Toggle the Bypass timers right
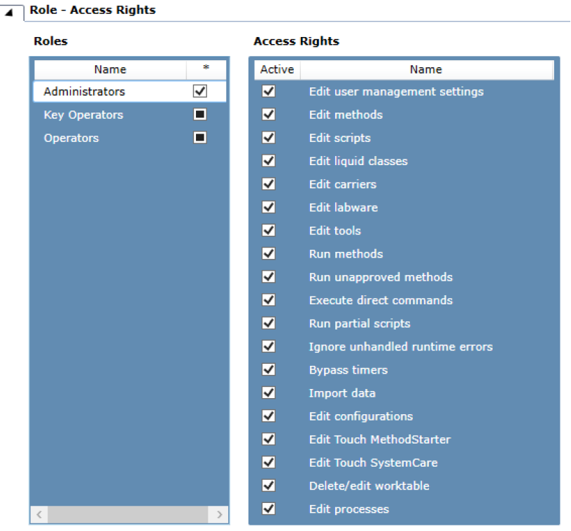 tap(268, 369)
